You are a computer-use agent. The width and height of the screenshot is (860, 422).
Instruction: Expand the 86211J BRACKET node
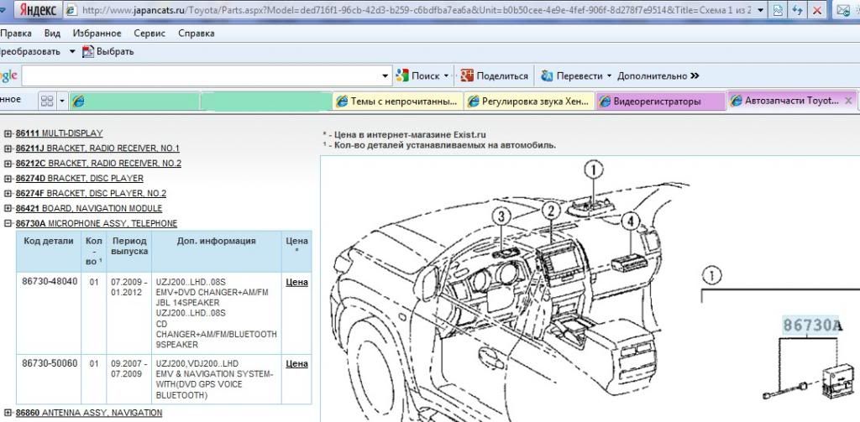(x=8, y=148)
